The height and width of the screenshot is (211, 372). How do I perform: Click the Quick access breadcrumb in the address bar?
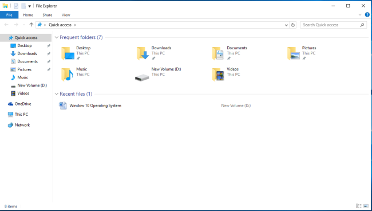[x=60, y=25]
